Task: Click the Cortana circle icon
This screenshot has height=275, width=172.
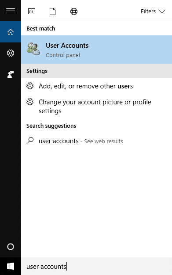Action: 11,247
